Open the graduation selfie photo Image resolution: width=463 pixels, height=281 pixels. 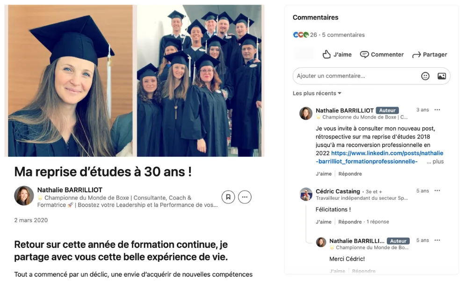70,81
